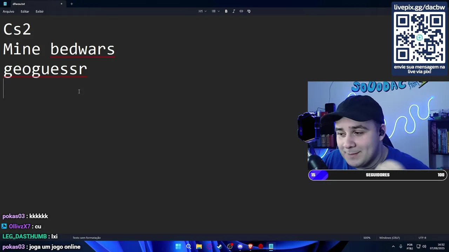
Task: Open the pink circle app in the taskbar
Action: (x=209, y=246)
